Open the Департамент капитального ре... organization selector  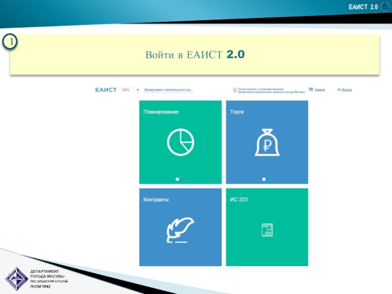coord(169,90)
